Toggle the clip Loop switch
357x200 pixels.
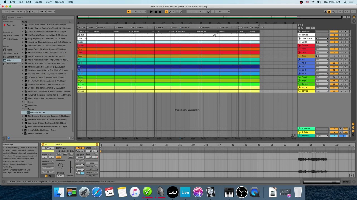click(x=92, y=163)
